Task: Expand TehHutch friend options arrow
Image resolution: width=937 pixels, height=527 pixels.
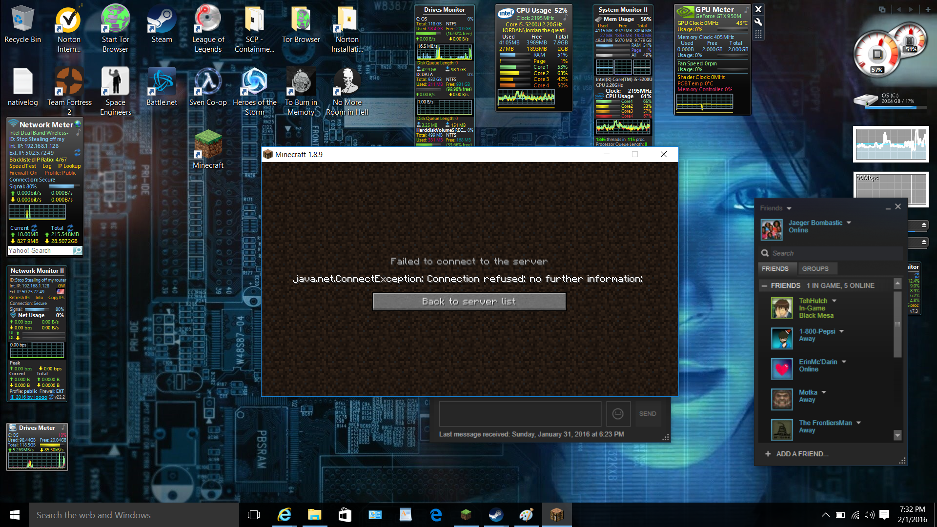Action: point(834,301)
